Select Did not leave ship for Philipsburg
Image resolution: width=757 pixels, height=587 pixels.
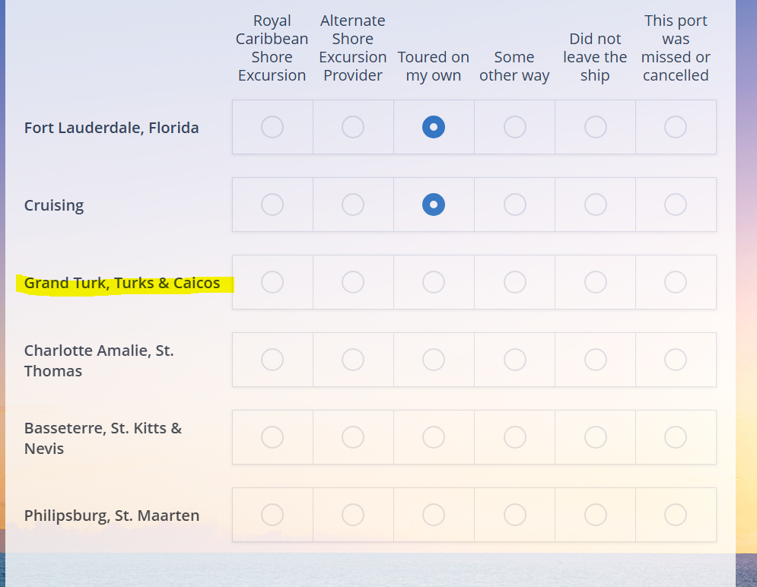click(595, 515)
